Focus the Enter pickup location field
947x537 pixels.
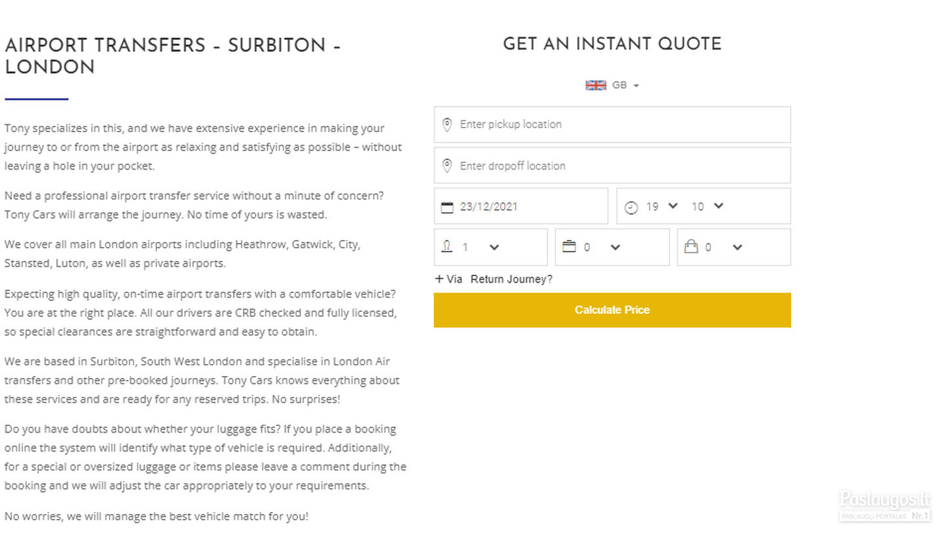(612, 124)
